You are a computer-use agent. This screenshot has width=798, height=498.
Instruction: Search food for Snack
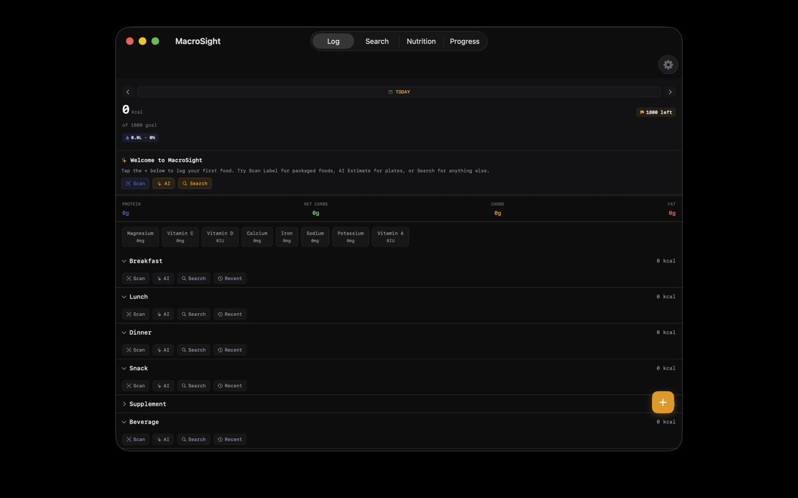coord(193,386)
